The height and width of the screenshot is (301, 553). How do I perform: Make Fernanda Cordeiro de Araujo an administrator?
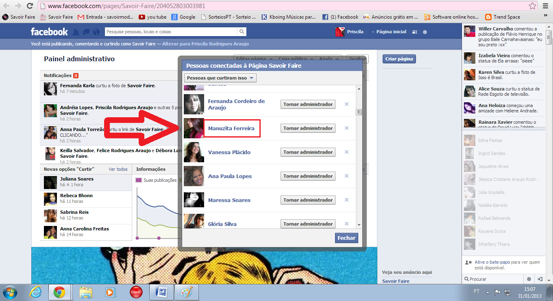(308, 104)
